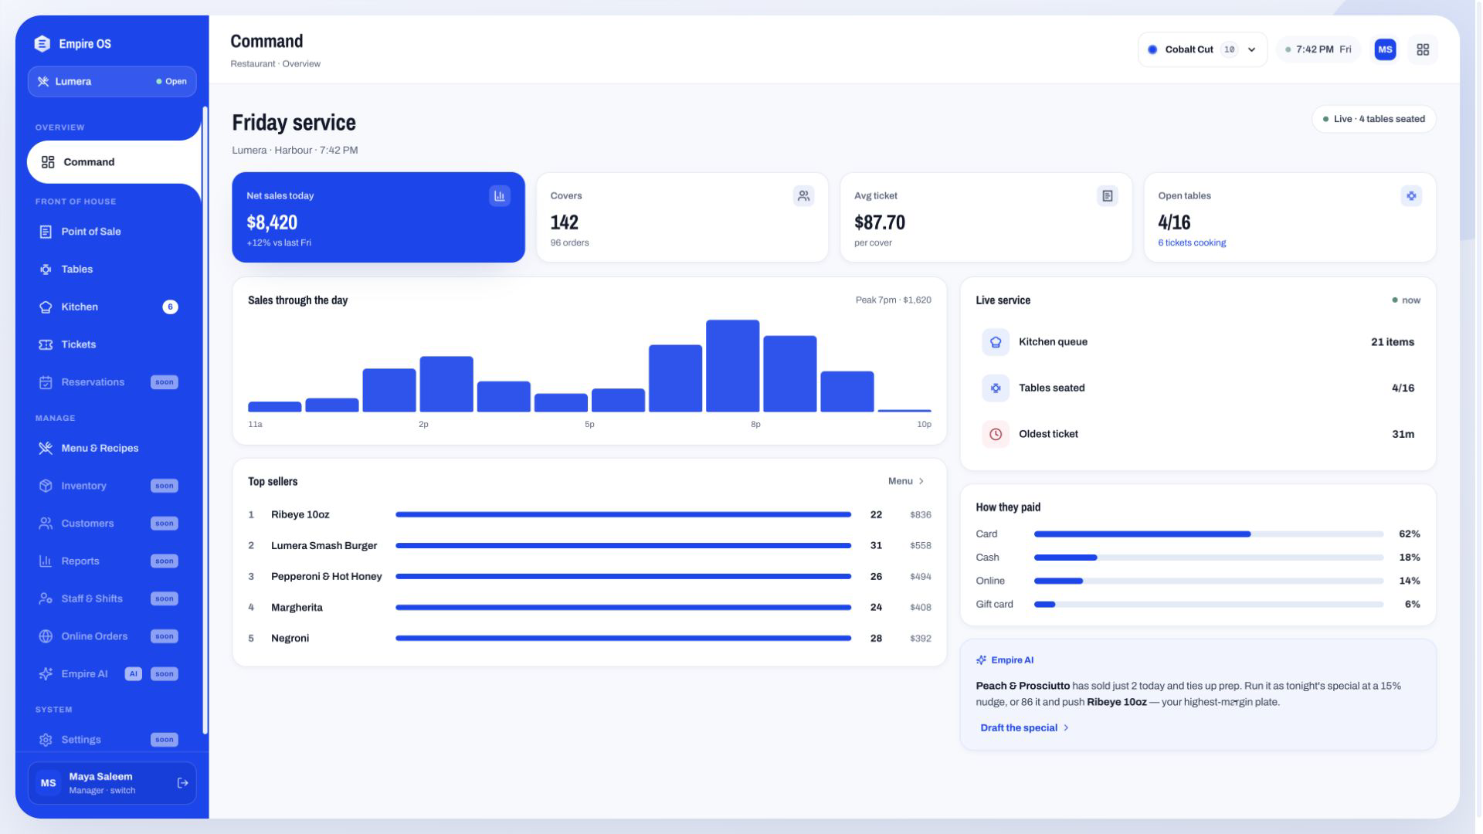Screen dimensions: 1483x834
Task: Click the 6 tickets cooking link
Action: [1191, 243]
